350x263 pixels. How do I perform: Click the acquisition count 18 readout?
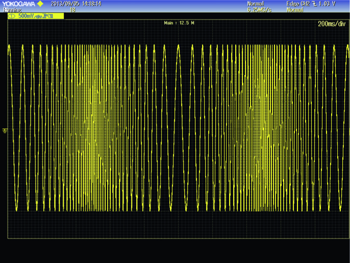[x=72, y=10]
